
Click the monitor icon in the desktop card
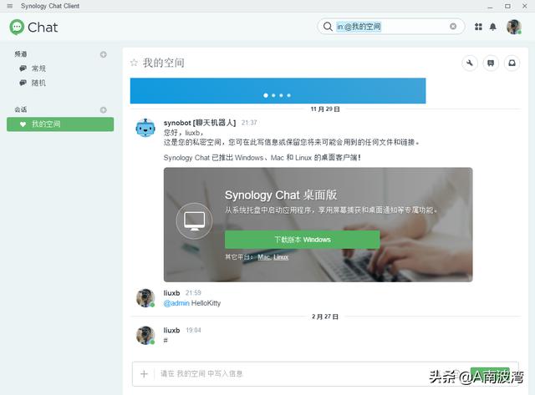194,220
